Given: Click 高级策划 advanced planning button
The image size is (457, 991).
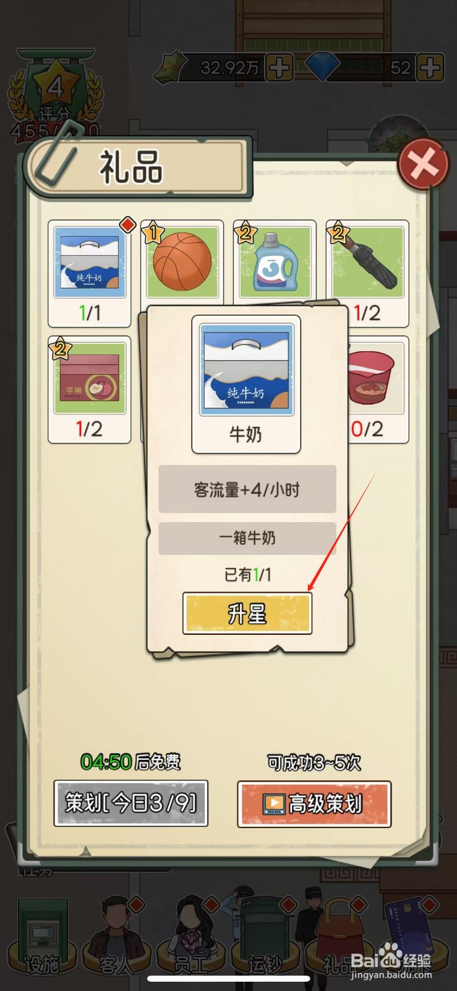Looking at the screenshot, I should 314,804.
